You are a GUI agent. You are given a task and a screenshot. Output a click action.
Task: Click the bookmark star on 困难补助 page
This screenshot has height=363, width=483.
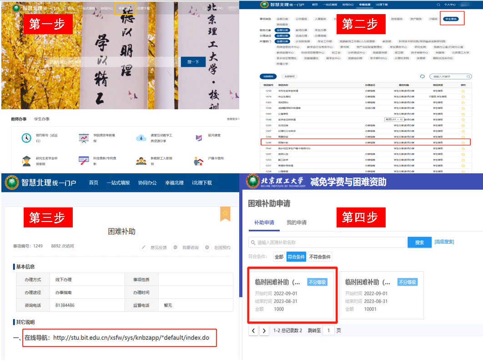[x=225, y=213]
